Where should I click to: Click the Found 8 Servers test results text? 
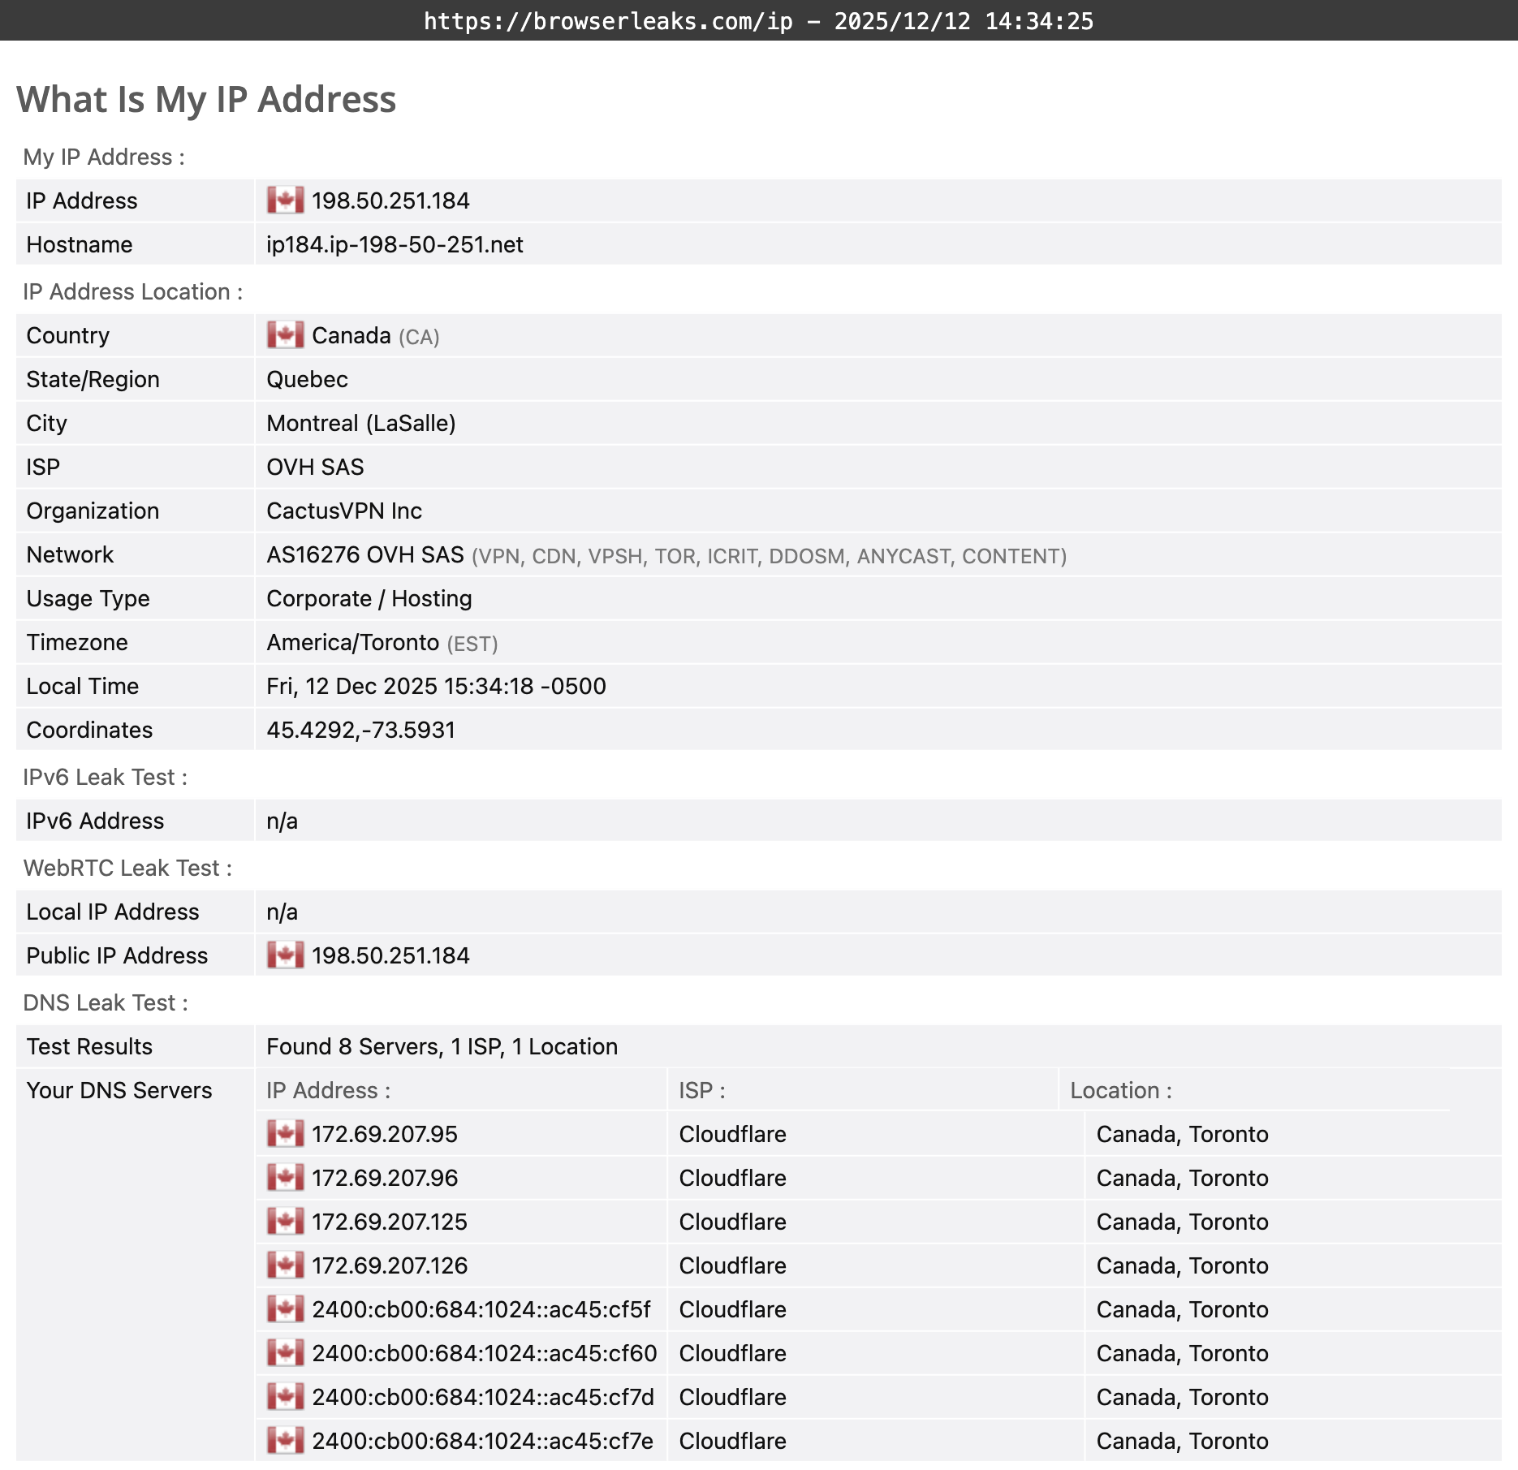click(x=441, y=1046)
